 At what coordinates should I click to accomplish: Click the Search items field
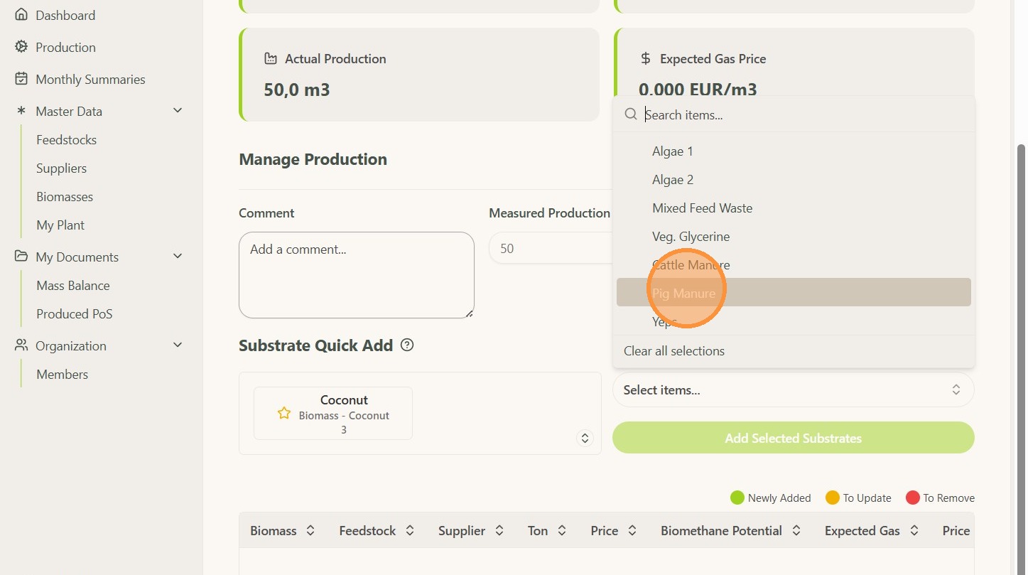point(803,114)
